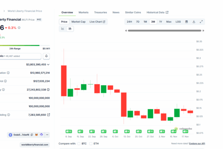Screen dimensions: 223x149
Task: Open more options next to contract address
Action: 47,134
